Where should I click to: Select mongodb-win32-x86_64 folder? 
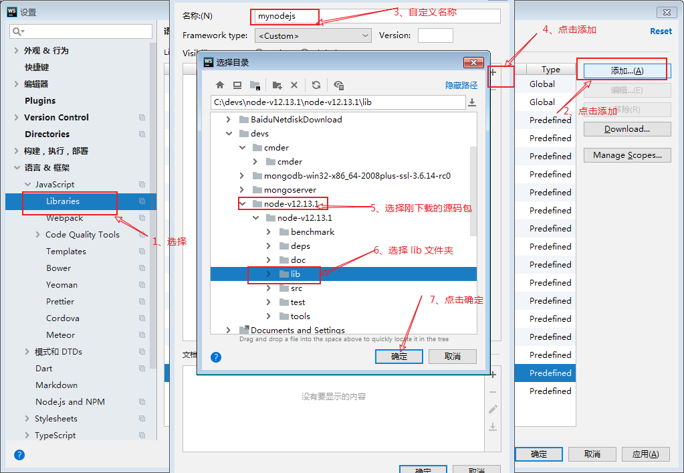[x=357, y=176]
